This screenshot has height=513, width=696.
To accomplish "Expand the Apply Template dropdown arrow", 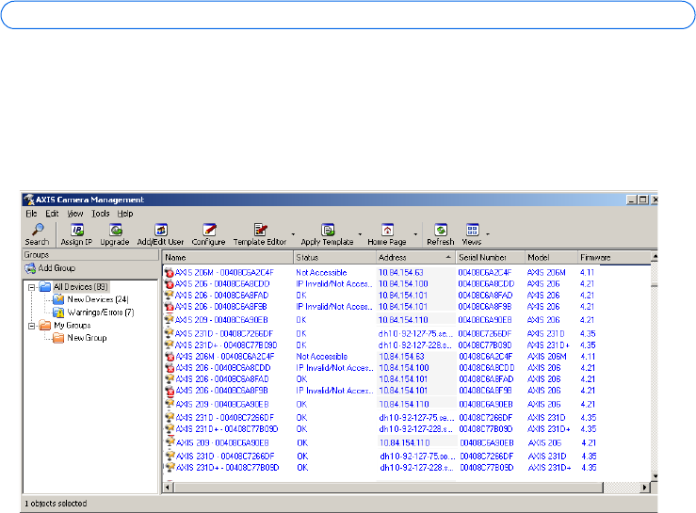I will (360, 233).
